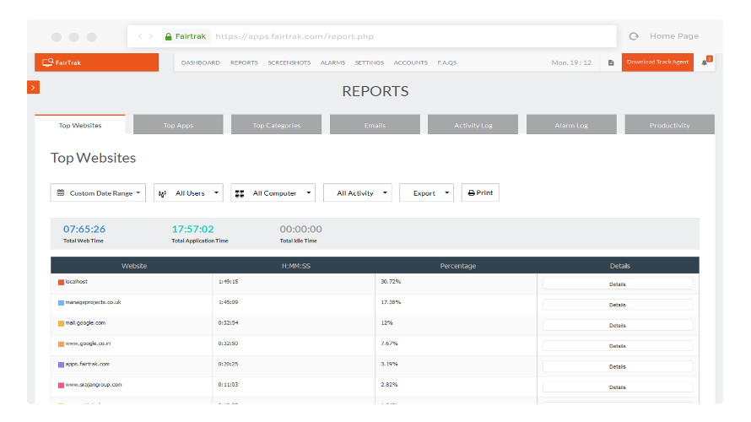Click the Percentage column header
Image resolution: width=751 pixels, height=422 pixels.
(458, 266)
